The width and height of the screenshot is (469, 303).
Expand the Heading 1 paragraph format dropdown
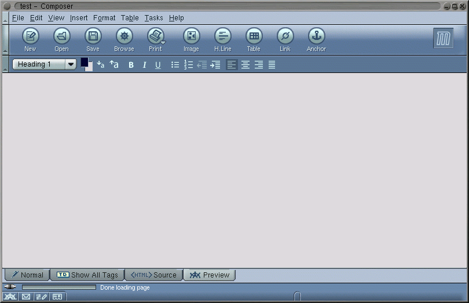(x=71, y=64)
